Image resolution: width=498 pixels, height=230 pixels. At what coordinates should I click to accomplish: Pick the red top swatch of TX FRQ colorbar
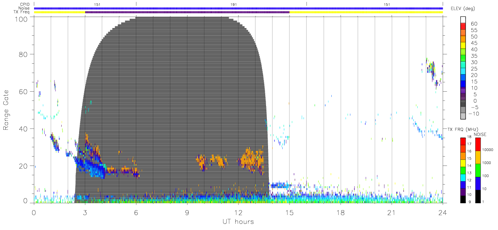pyautogui.click(x=463, y=141)
